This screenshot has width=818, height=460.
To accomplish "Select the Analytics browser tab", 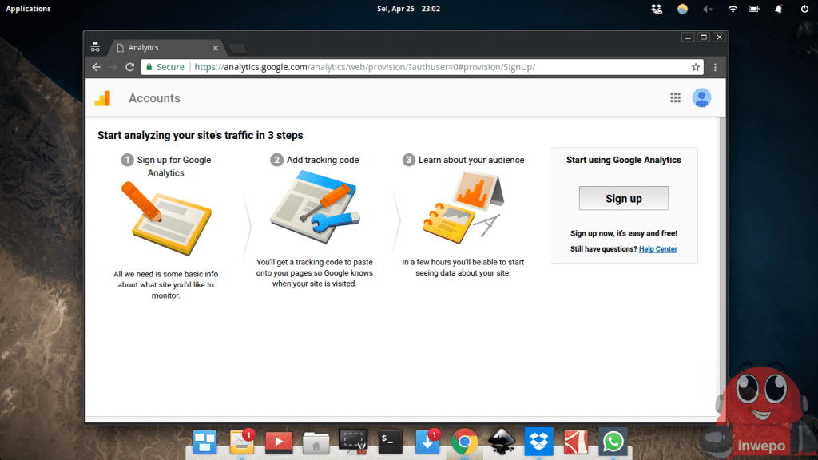I will pos(166,47).
